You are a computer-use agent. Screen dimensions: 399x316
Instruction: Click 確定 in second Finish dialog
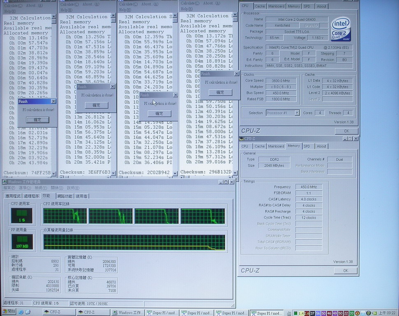click(96, 105)
